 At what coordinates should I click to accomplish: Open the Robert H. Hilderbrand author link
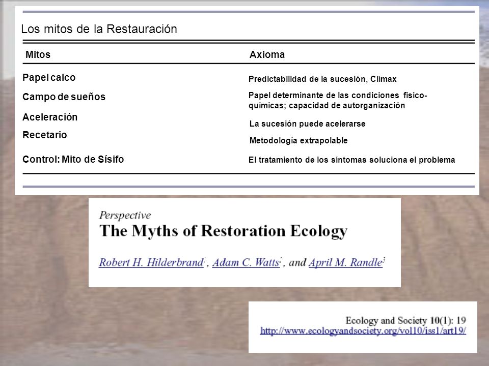click(151, 262)
